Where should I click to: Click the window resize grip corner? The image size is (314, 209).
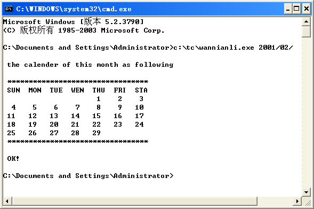(307, 202)
